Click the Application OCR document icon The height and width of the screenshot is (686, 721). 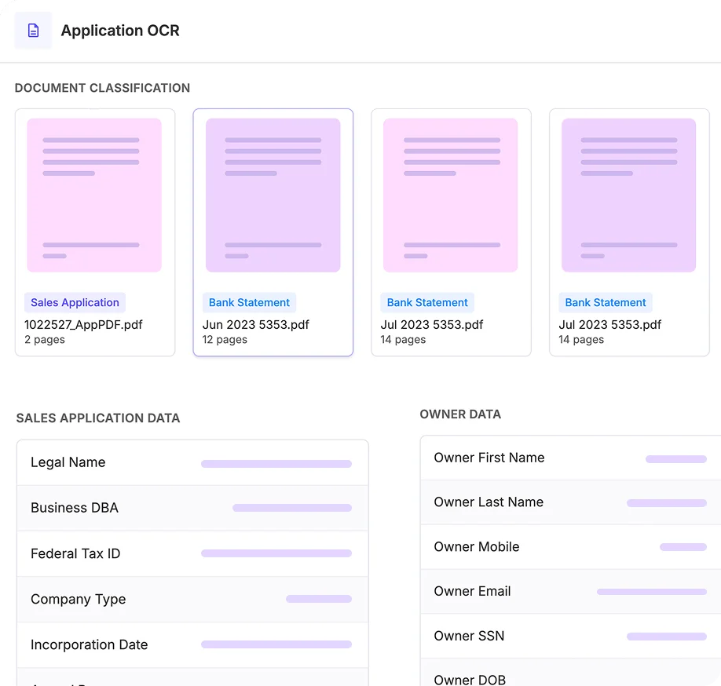31,30
